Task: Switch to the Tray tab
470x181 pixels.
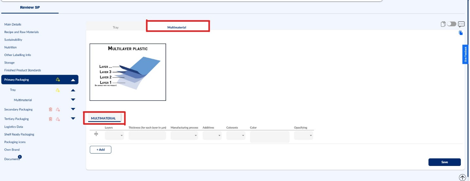Action: coord(116,27)
